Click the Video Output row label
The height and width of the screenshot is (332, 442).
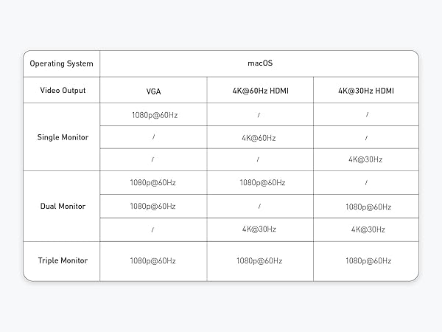[61, 91]
